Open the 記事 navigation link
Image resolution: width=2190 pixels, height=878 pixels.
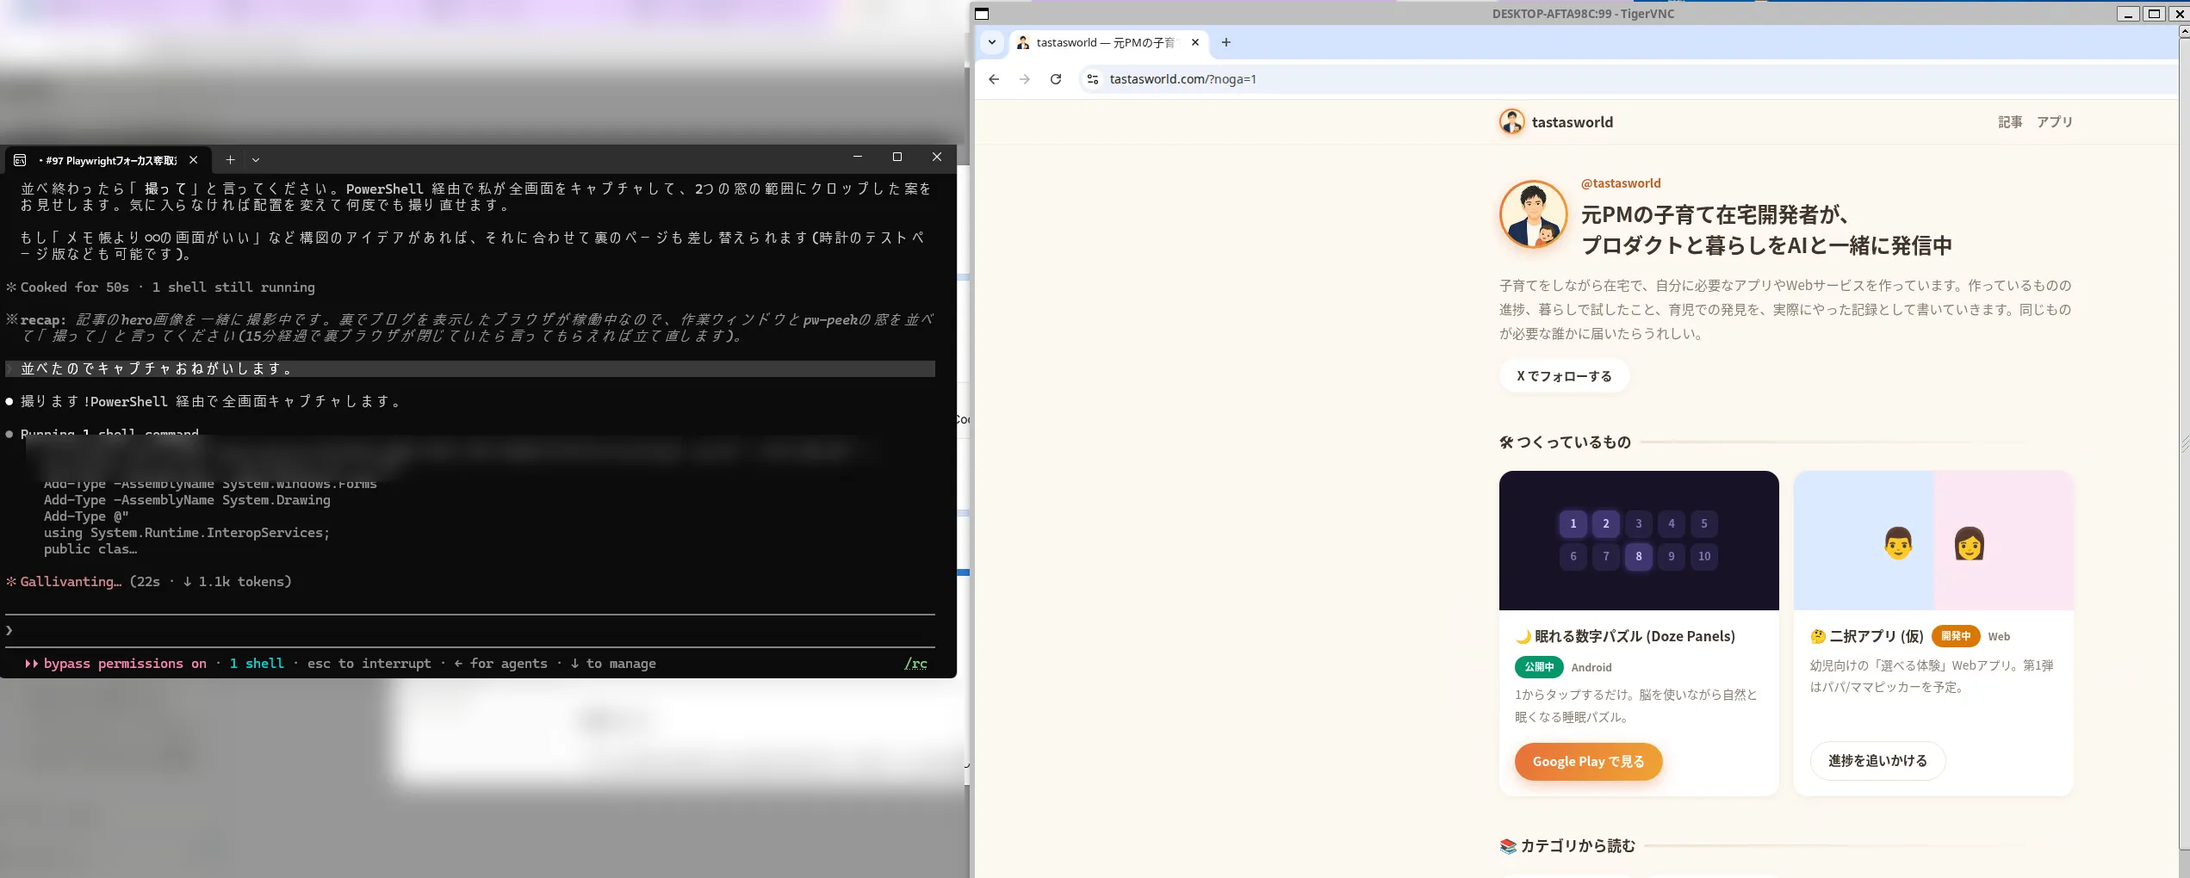2010,122
